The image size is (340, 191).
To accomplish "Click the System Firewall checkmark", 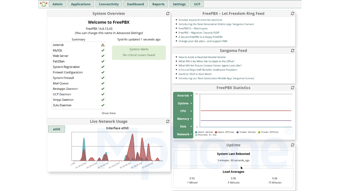I will click(103, 78).
